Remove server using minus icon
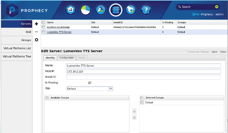Screen dimensions: 228x133 [37, 32]
